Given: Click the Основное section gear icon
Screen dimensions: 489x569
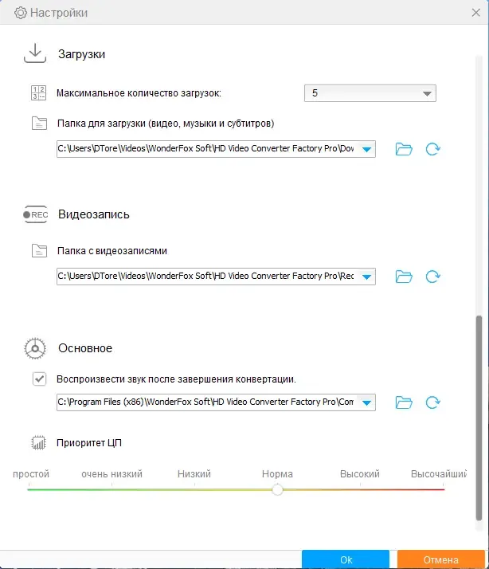Looking at the screenshot, I should coord(34,348).
